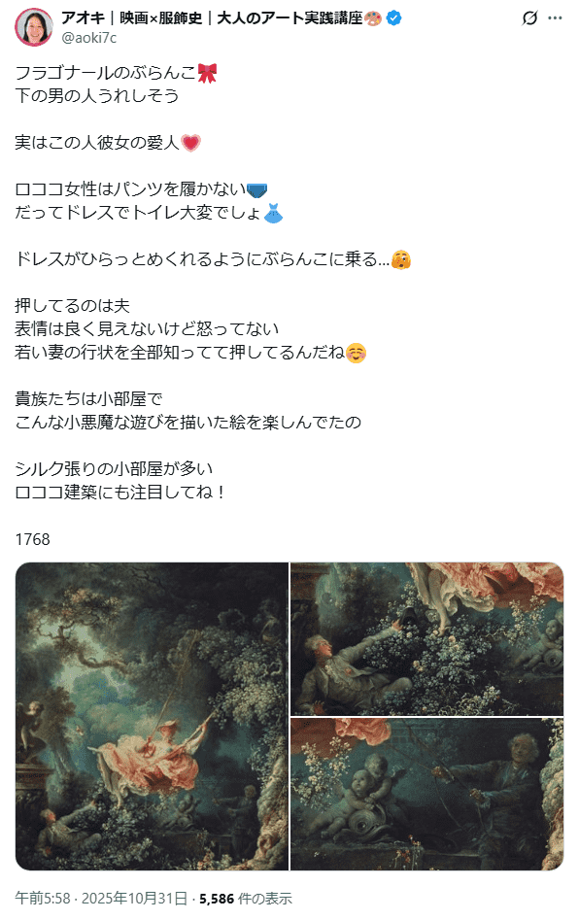Click the year text 1768
Viewport: 579px width, 920px height.
pyautogui.click(x=32, y=539)
